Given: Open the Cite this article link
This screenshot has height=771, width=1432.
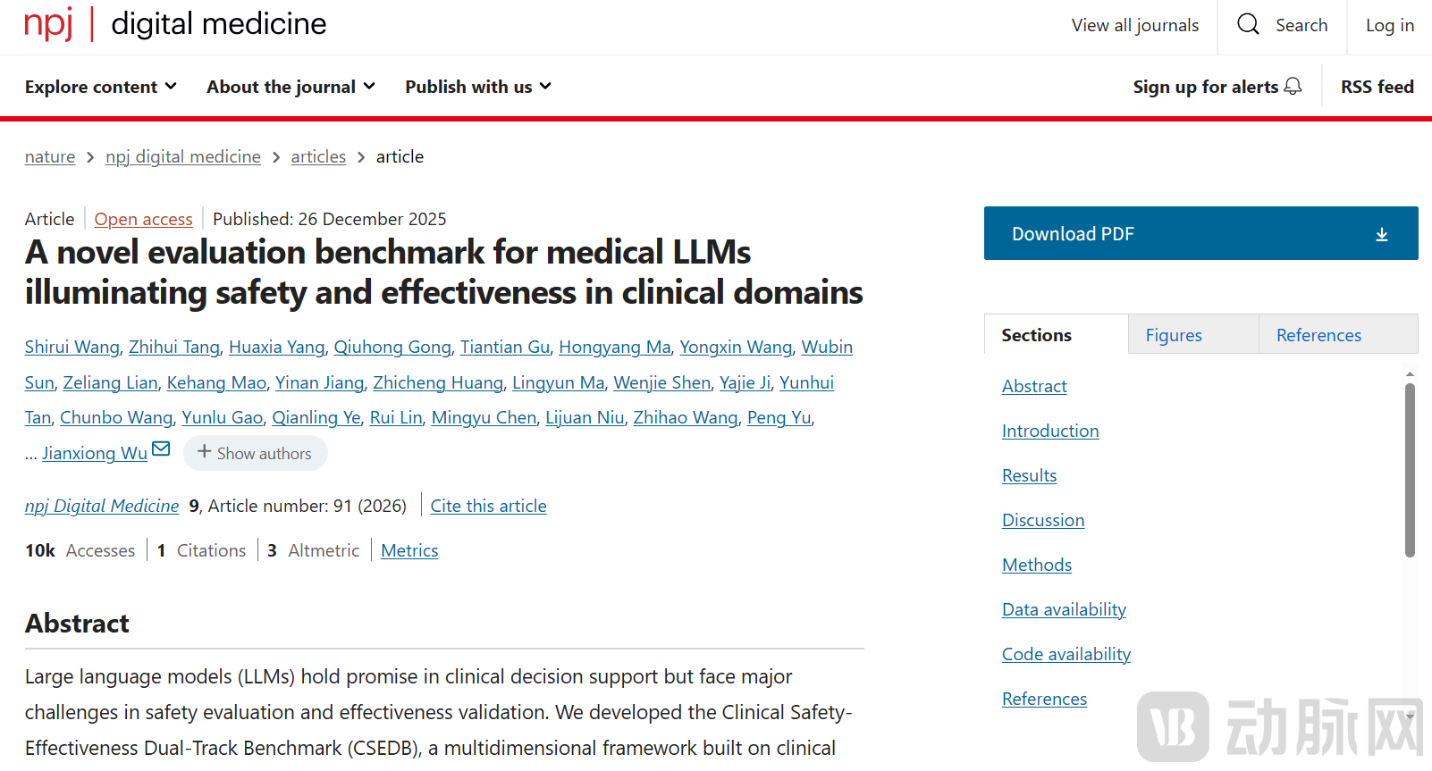Looking at the screenshot, I should (488, 506).
